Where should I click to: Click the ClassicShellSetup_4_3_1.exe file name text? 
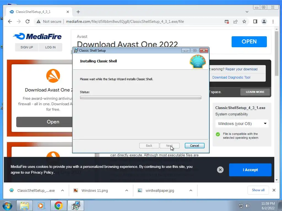click(240, 108)
